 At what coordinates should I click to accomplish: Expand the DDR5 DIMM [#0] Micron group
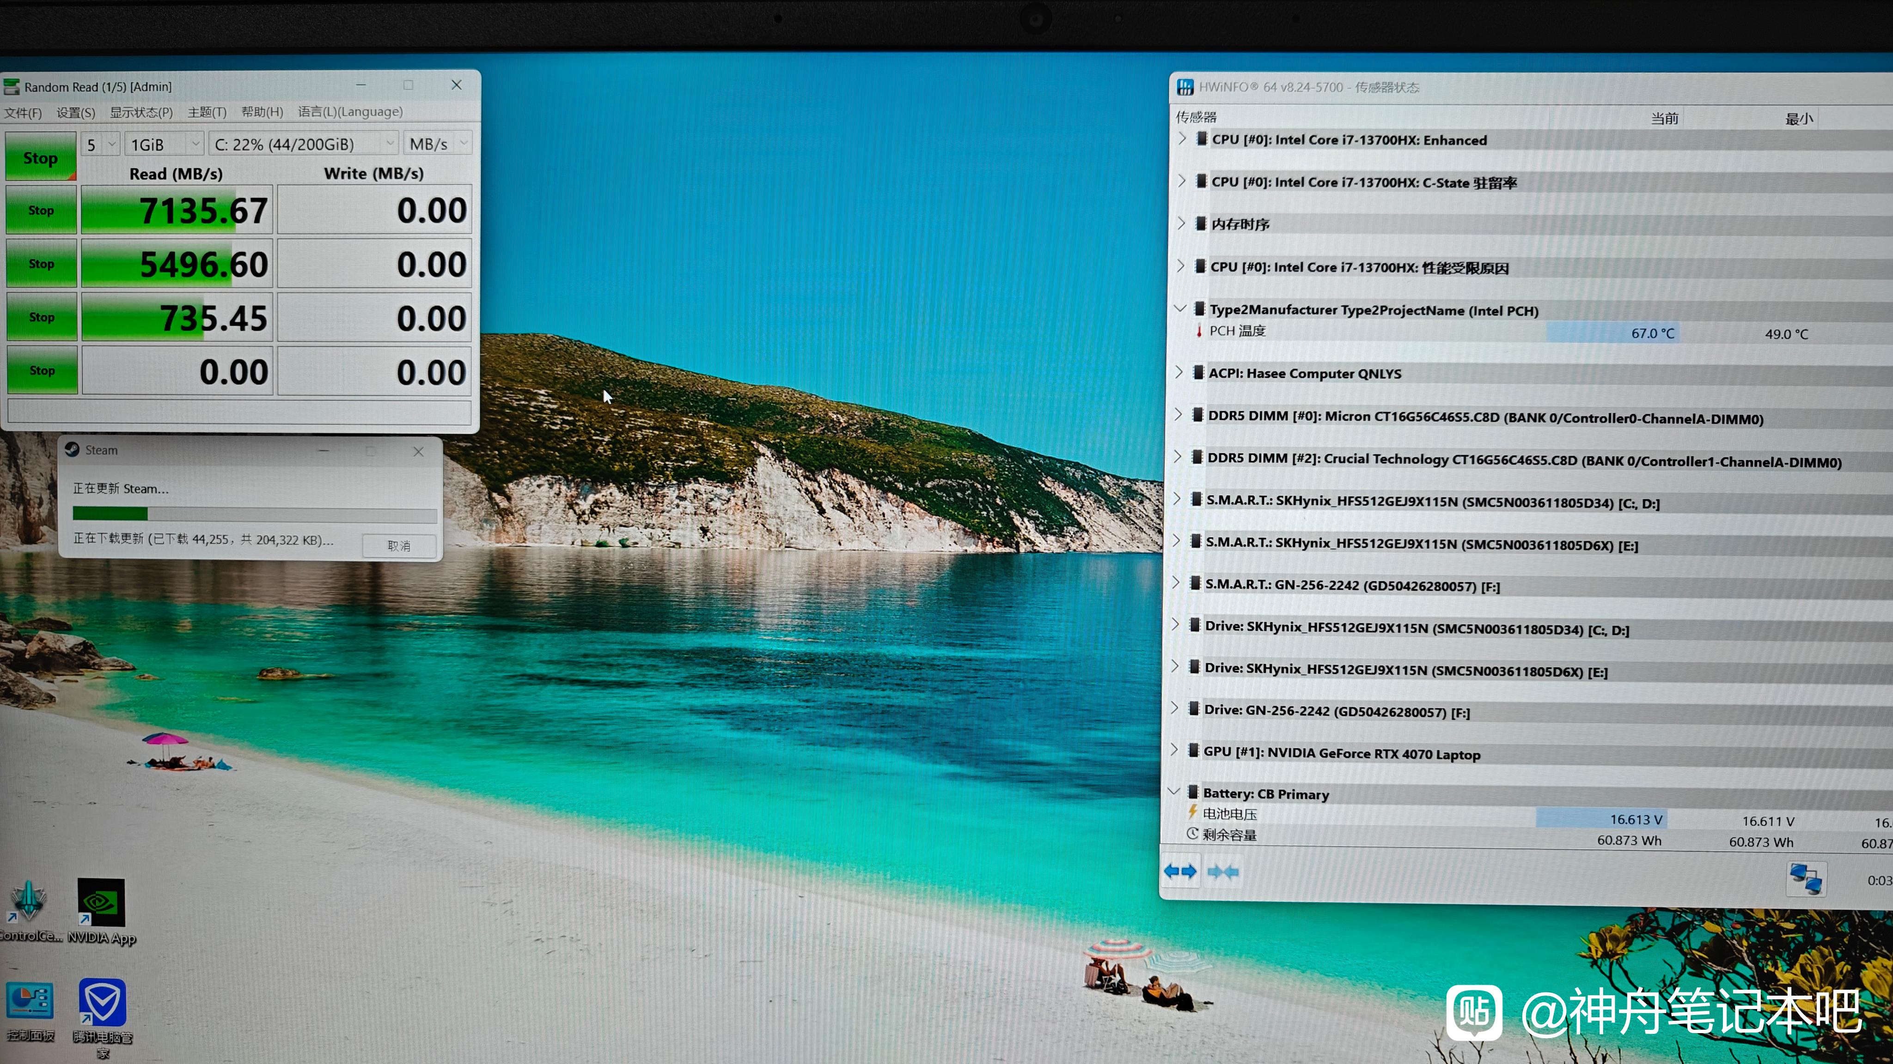coord(1179,414)
